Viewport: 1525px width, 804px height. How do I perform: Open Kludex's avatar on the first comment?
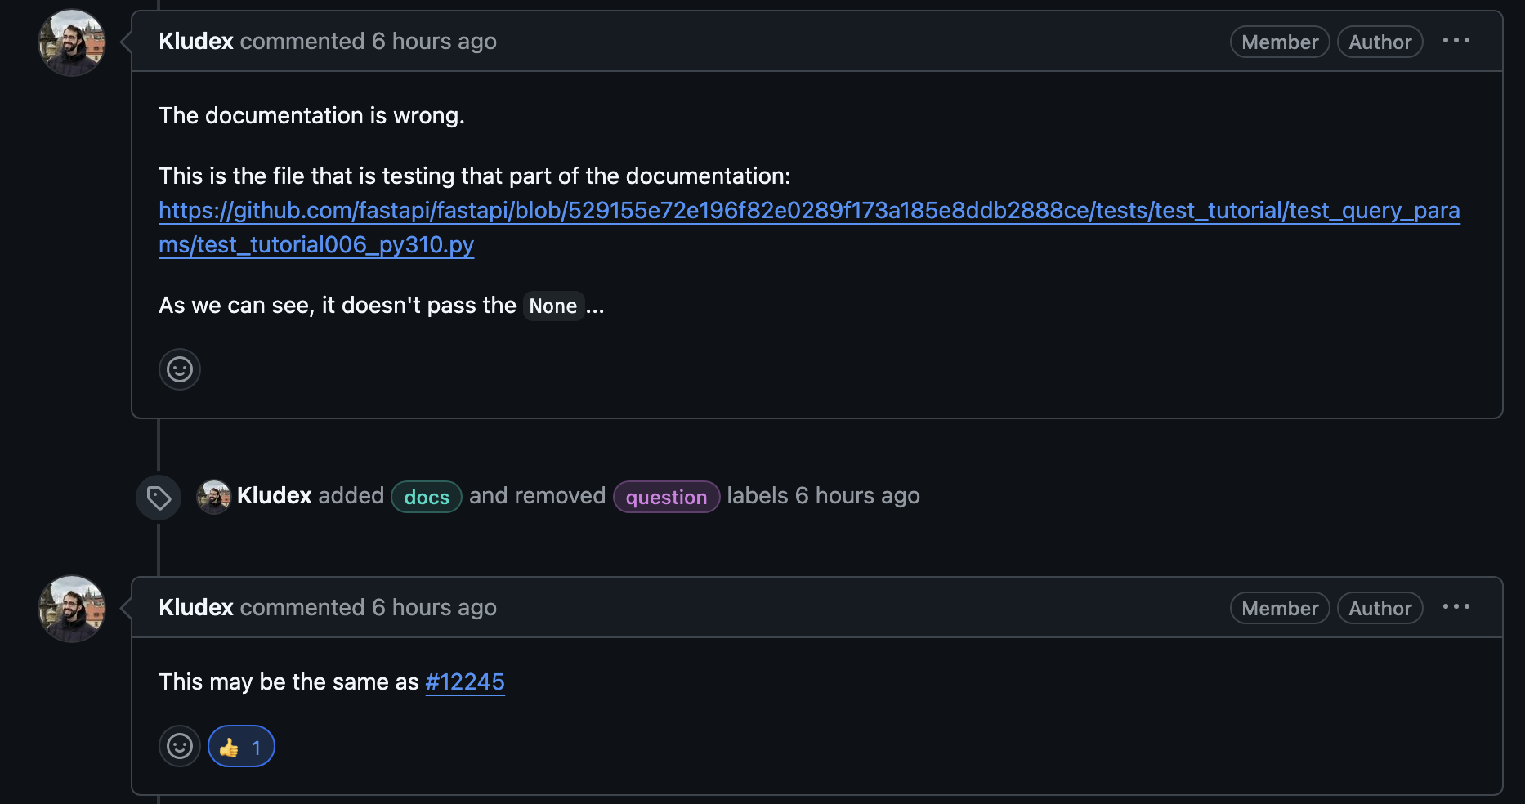[x=72, y=42]
